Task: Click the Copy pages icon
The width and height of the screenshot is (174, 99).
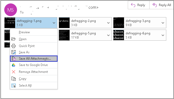Action: [x=14, y=79]
